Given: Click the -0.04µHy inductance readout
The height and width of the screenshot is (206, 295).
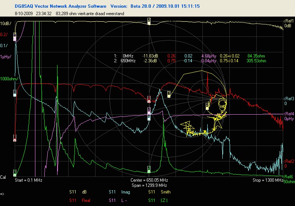Looking at the screenshot, I should coord(208,61).
